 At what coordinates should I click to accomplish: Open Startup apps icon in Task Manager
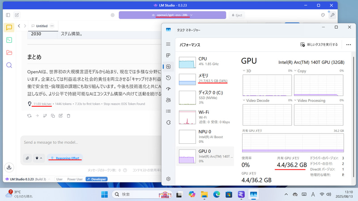[x=168, y=89]
